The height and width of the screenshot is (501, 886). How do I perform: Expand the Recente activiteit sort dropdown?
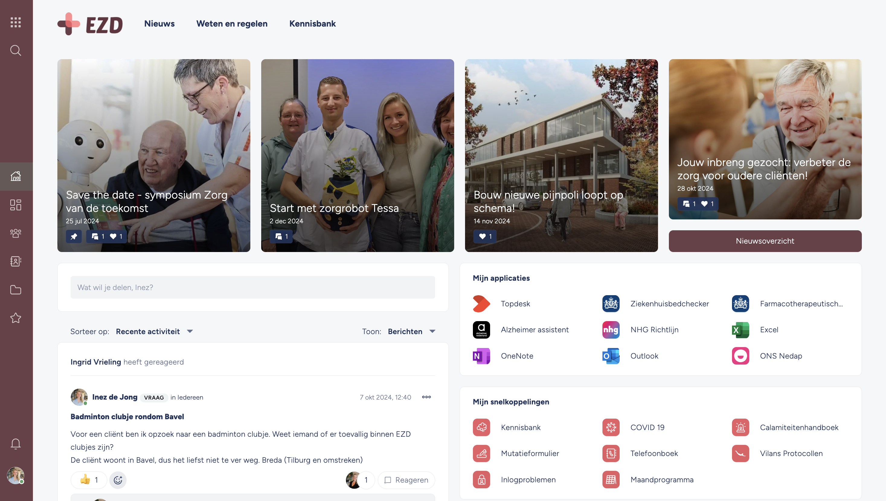[155, 331]
